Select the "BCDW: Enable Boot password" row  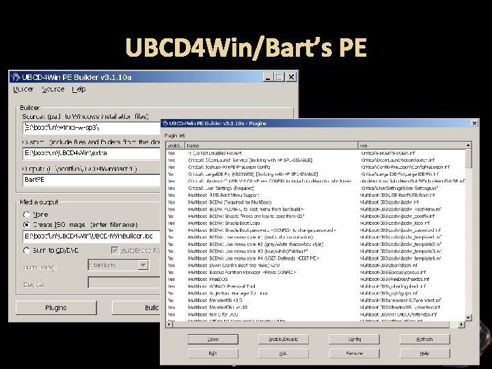(x=315, y=230)
